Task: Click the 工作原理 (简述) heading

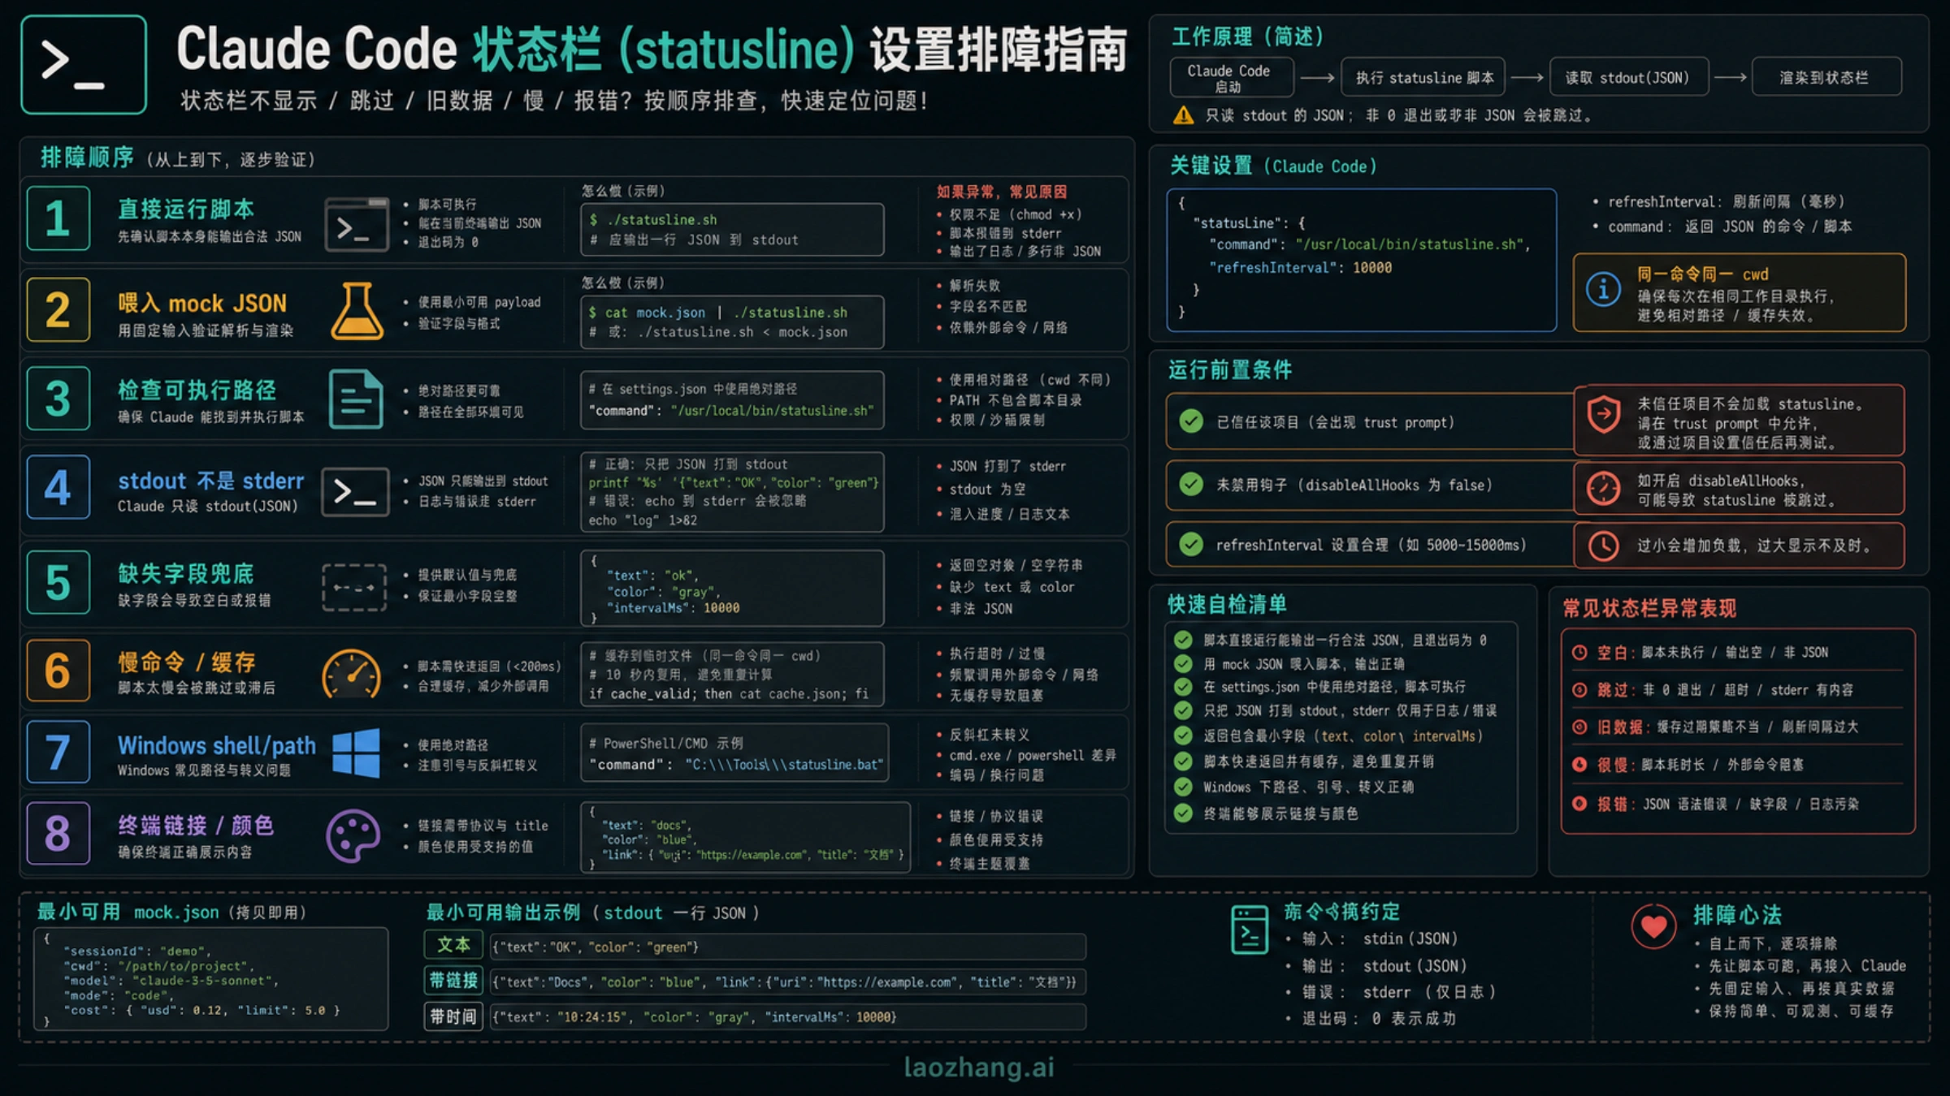Action: [1248, 37]
